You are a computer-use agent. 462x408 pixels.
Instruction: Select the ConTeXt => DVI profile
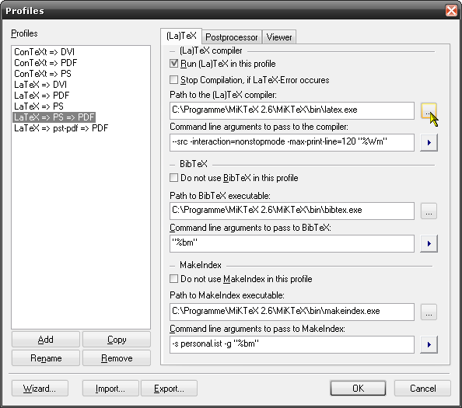[x=44, y=52]
